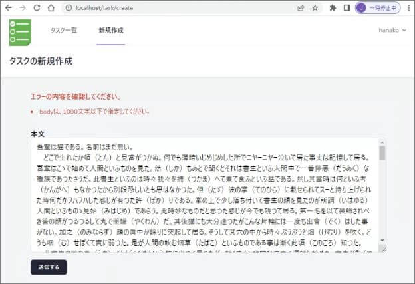Viewport: 415px width, 284px height.
Task: Select the 新規作成 tab
Action: [x=110, y=30]
